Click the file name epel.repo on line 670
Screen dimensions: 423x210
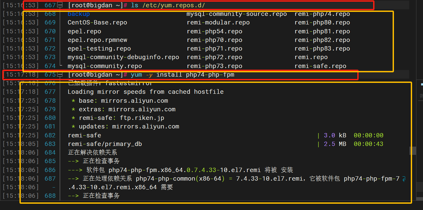[x=84, y=31]
